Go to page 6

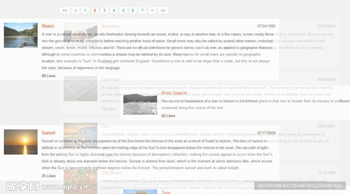(133, 10)
